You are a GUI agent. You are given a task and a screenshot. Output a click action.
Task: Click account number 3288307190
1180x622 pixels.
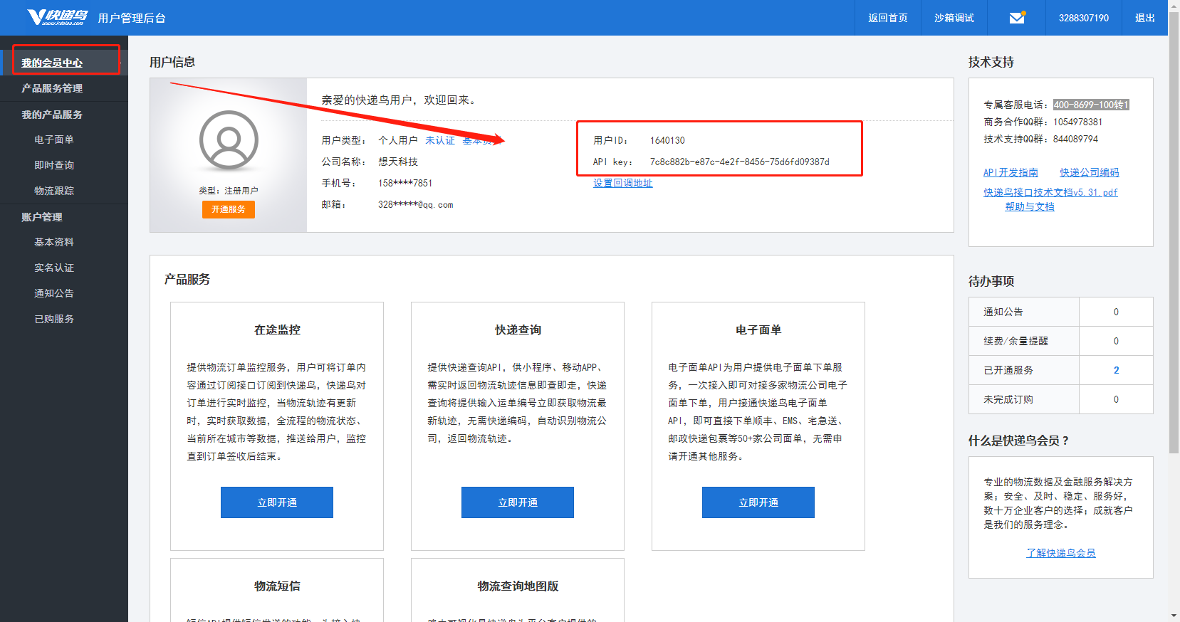coord(1083,18)
